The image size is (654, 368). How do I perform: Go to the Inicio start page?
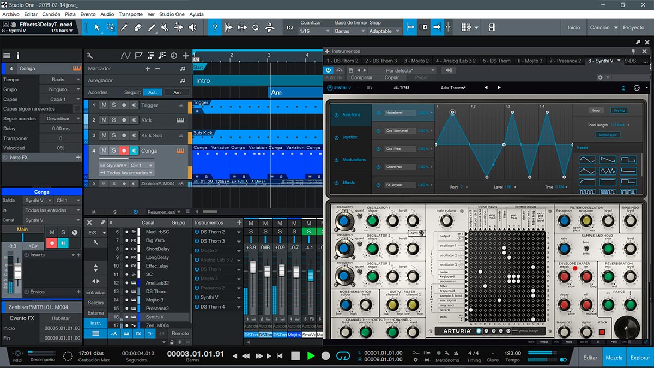[x=574, y=27]
